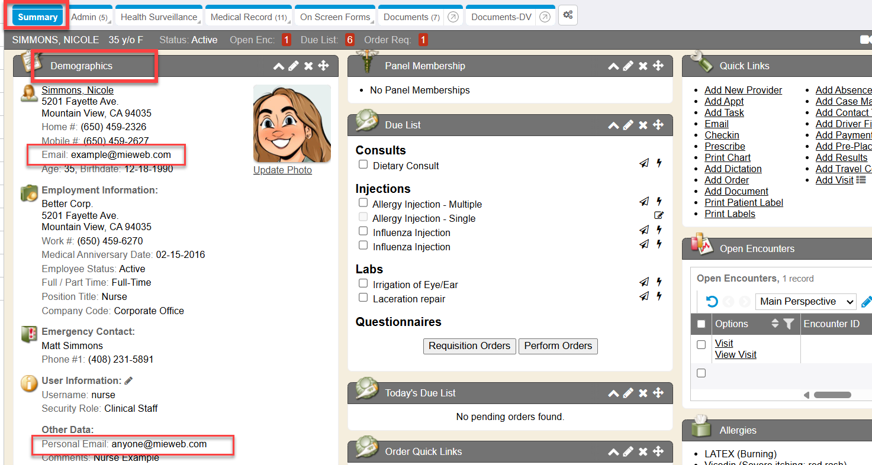Click the refresh icon in Open Encounters
The width and height of the screenshot is (872, 465).
tap(712, 302)
